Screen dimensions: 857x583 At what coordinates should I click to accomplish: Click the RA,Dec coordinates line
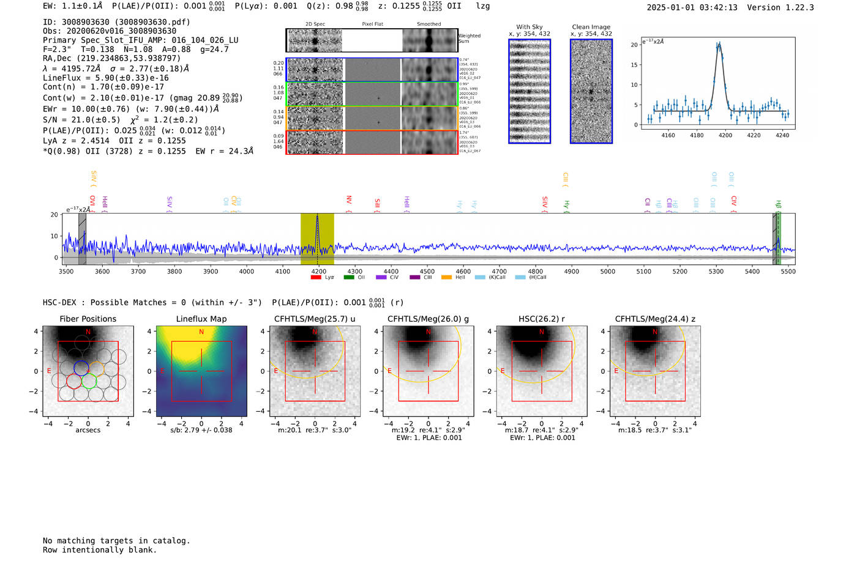click(112, 59)
